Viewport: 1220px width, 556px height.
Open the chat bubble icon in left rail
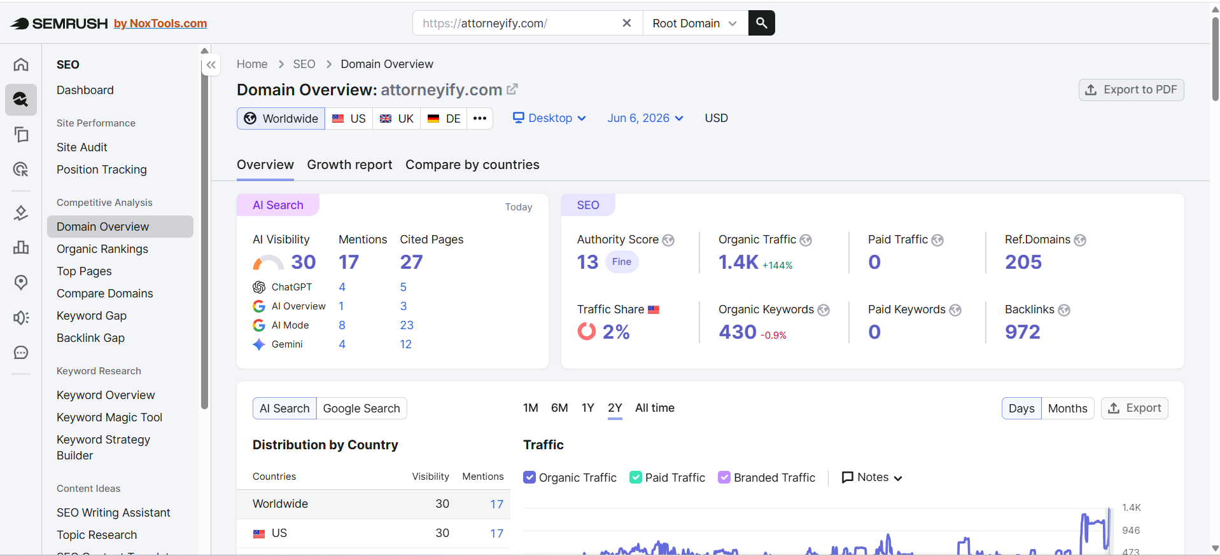tap(21, 353)
